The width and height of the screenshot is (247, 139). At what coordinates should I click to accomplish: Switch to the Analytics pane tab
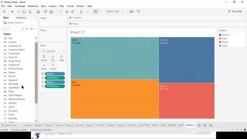click(x=21, y=18)
